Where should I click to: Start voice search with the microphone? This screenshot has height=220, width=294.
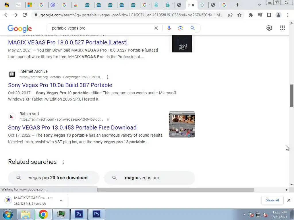[x=169, y=28]
